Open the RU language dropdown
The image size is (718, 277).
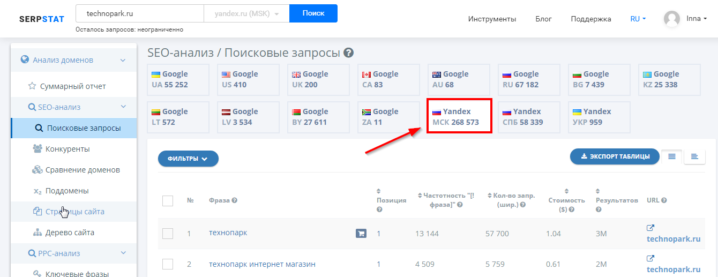(638, 19)
